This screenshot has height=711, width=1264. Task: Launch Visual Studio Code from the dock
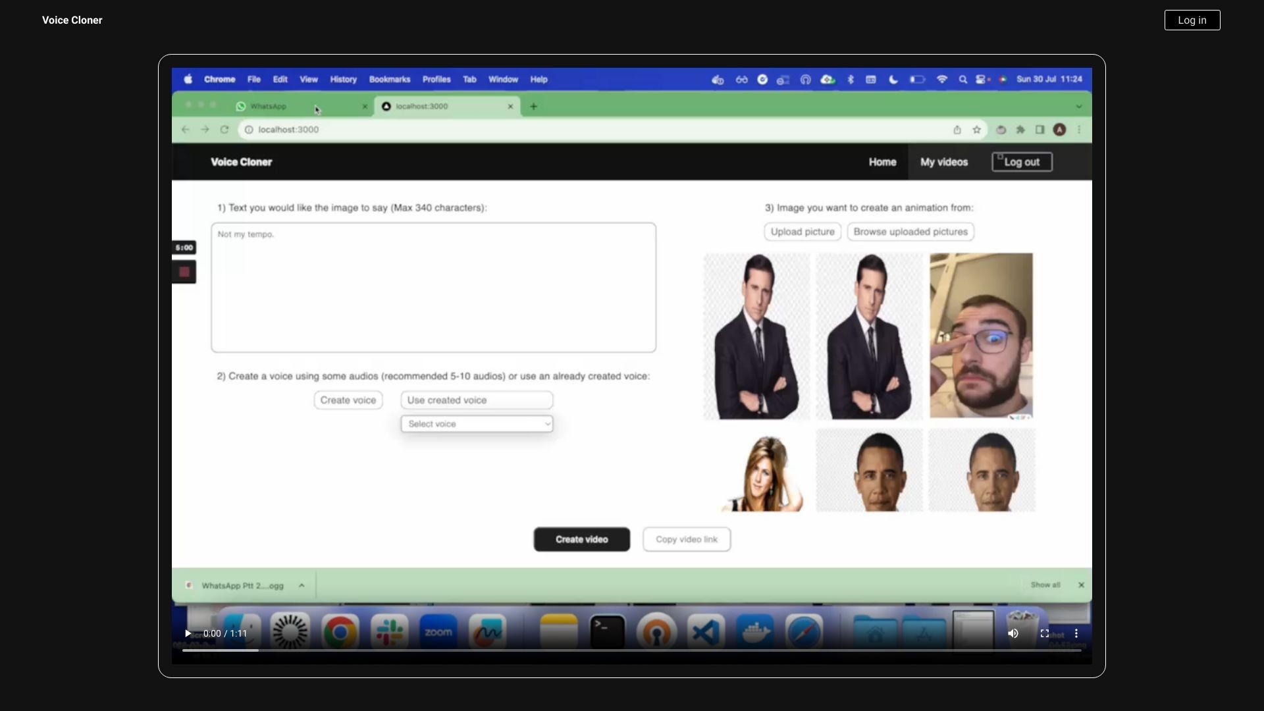coord(706,631)
